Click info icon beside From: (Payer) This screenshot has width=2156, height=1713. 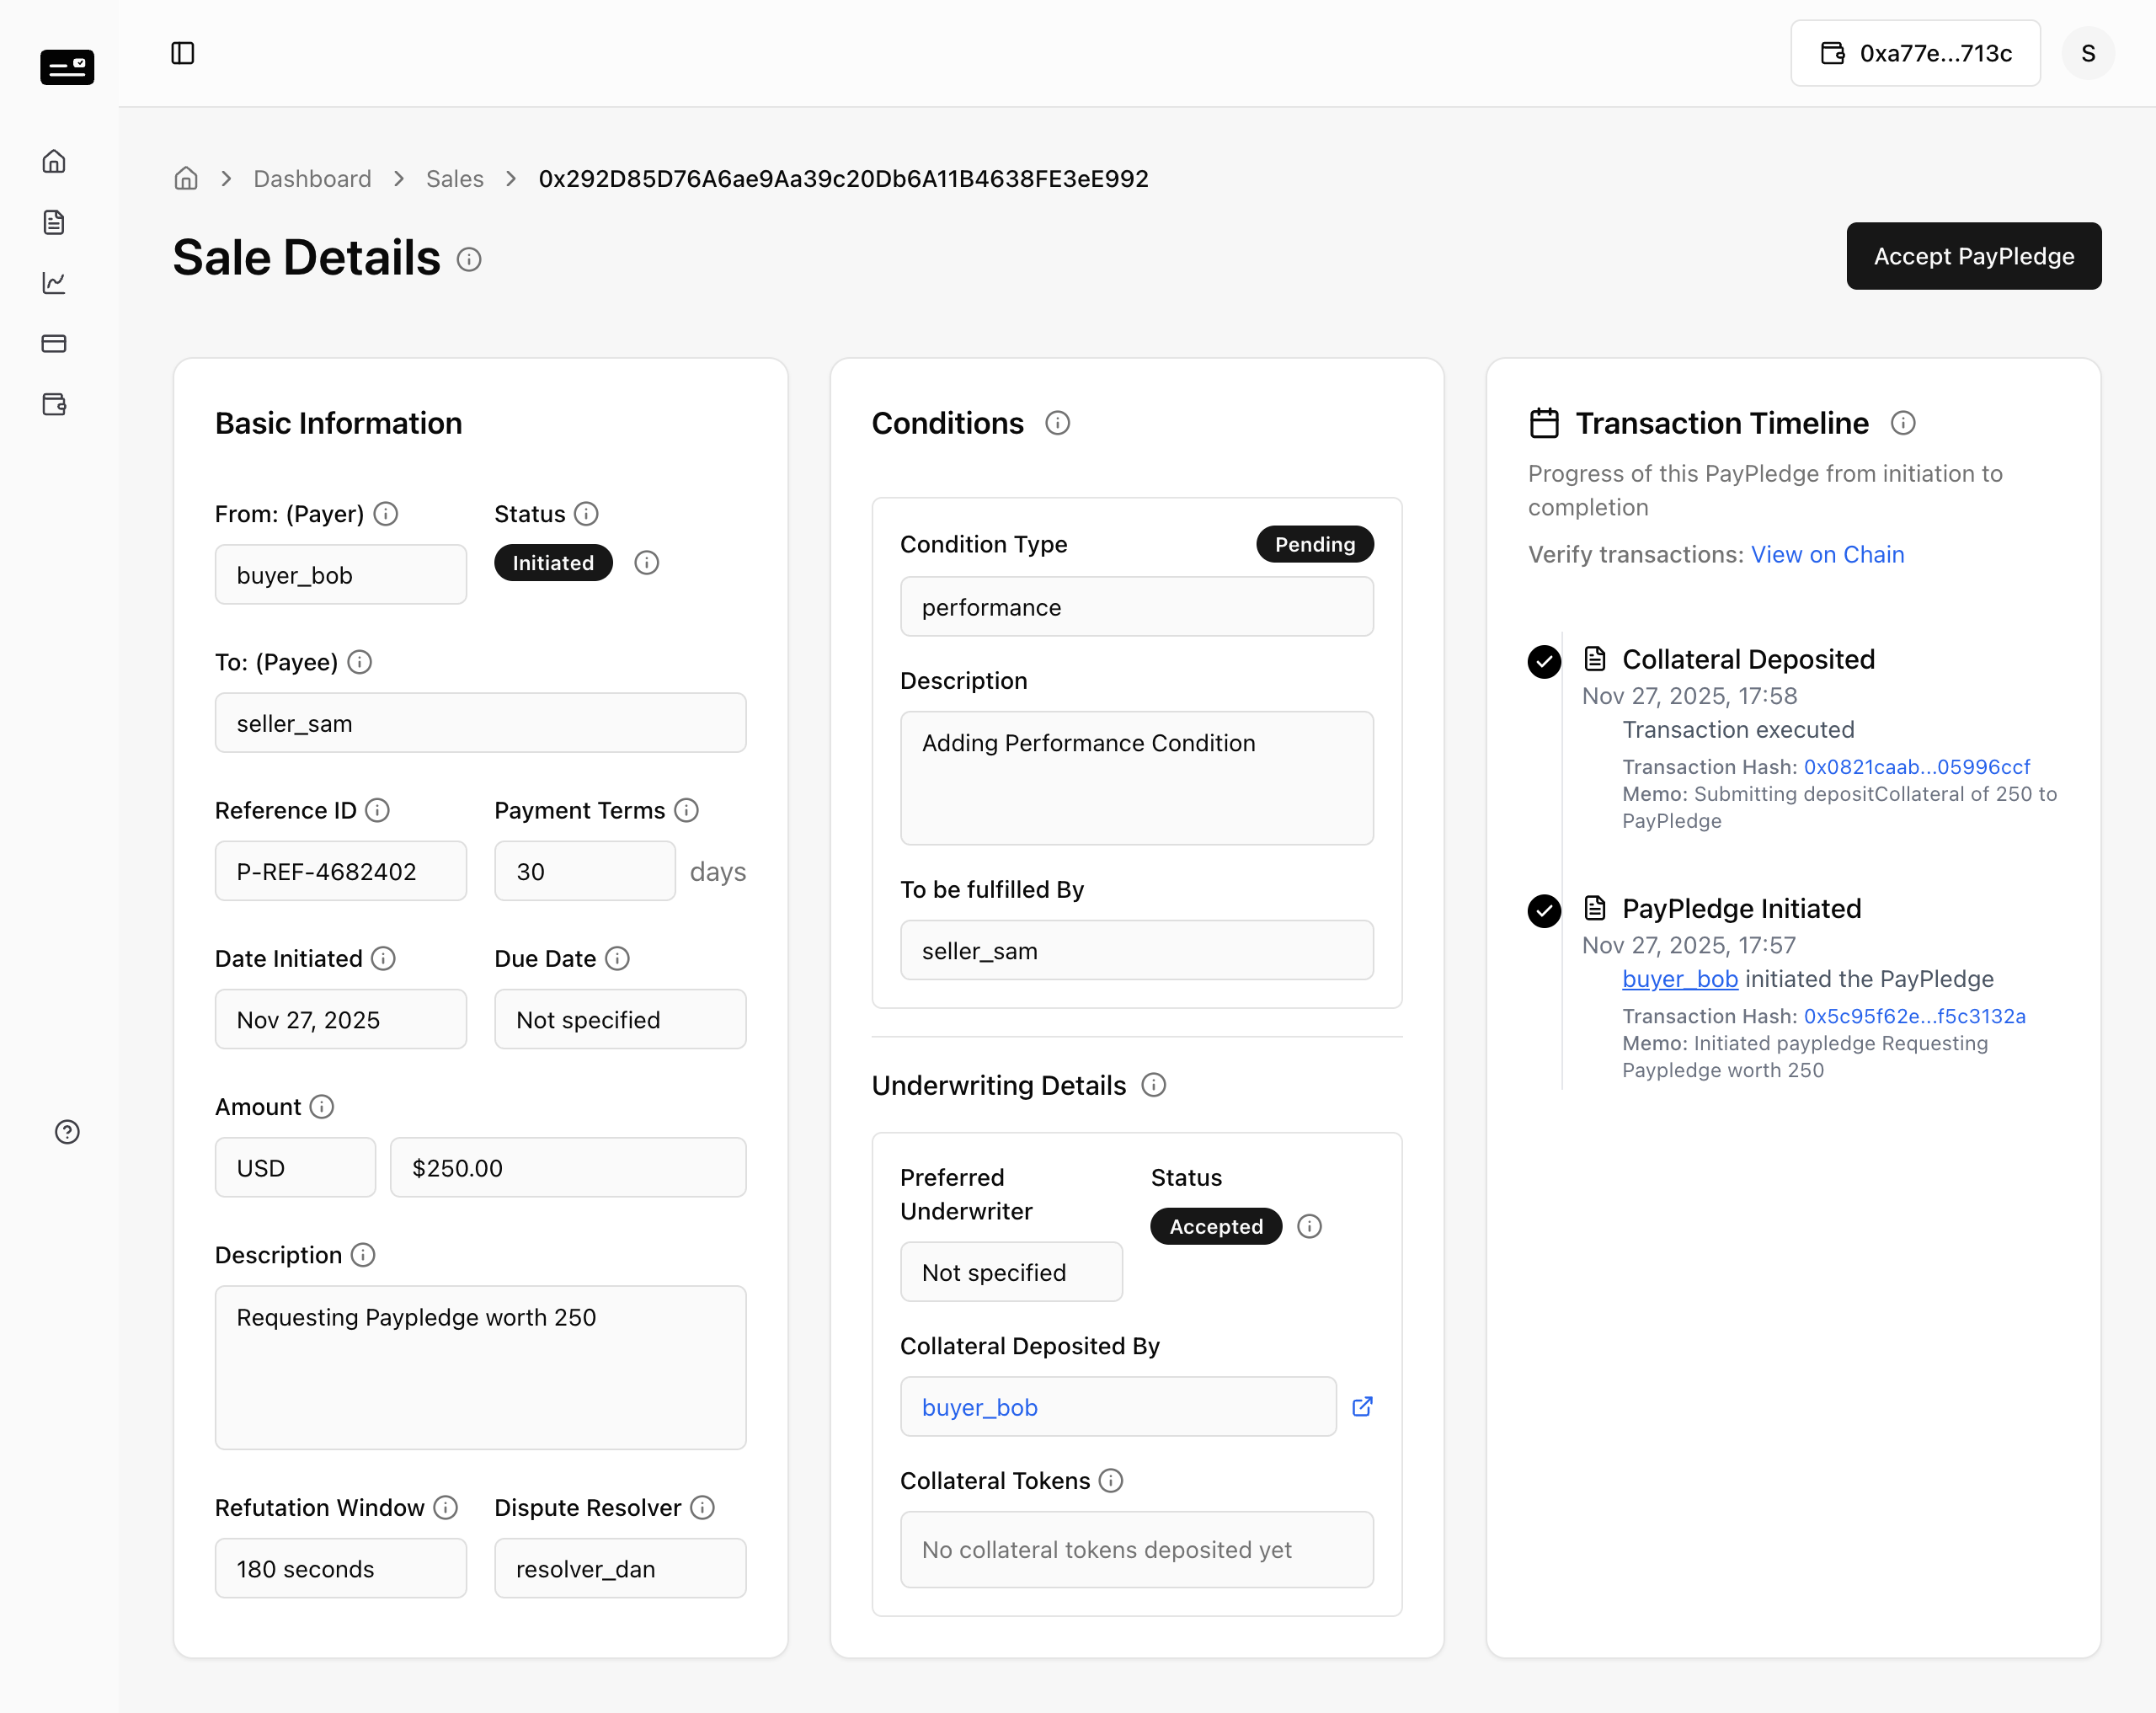tap(386, 513)
